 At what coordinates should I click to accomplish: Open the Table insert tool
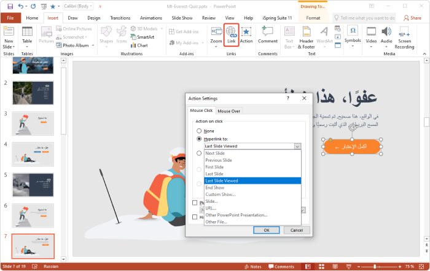pyautogui.click(x=27, y=36)
